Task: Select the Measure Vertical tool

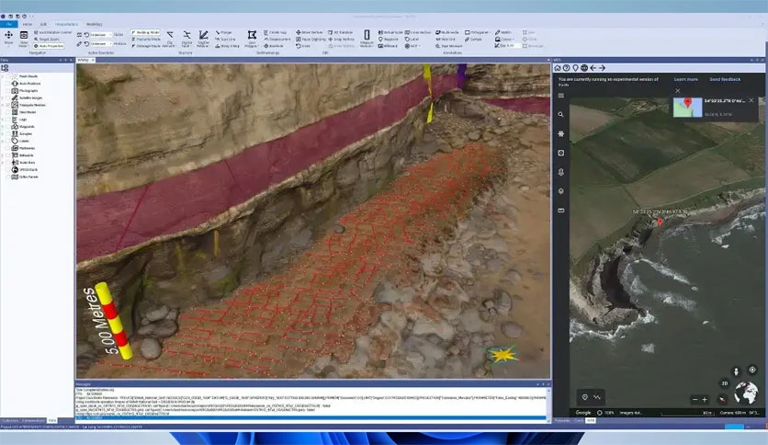Action: (367, 39)
